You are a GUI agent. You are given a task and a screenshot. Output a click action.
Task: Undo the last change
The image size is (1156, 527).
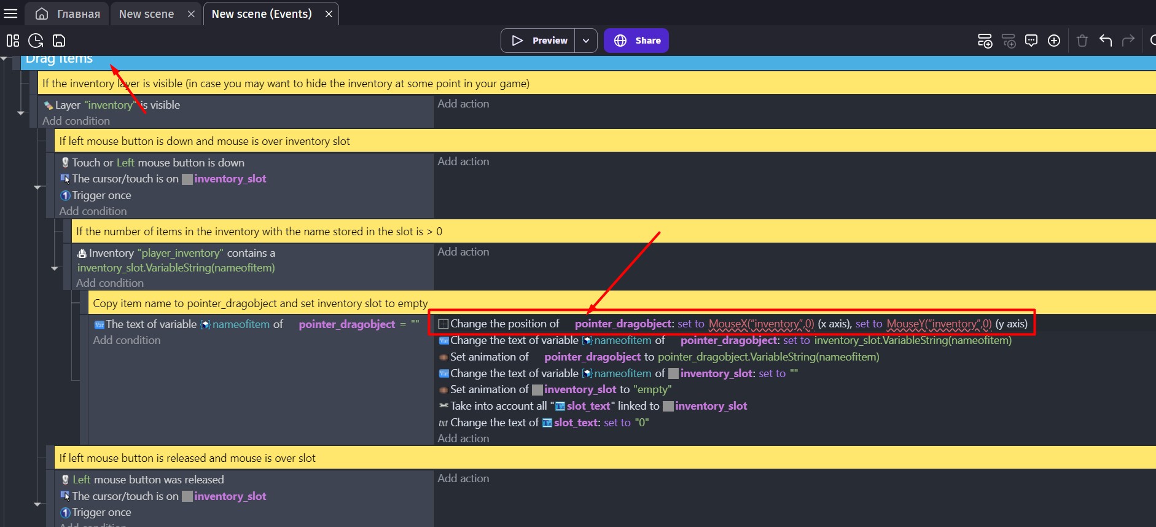(x=1106, y=41)
